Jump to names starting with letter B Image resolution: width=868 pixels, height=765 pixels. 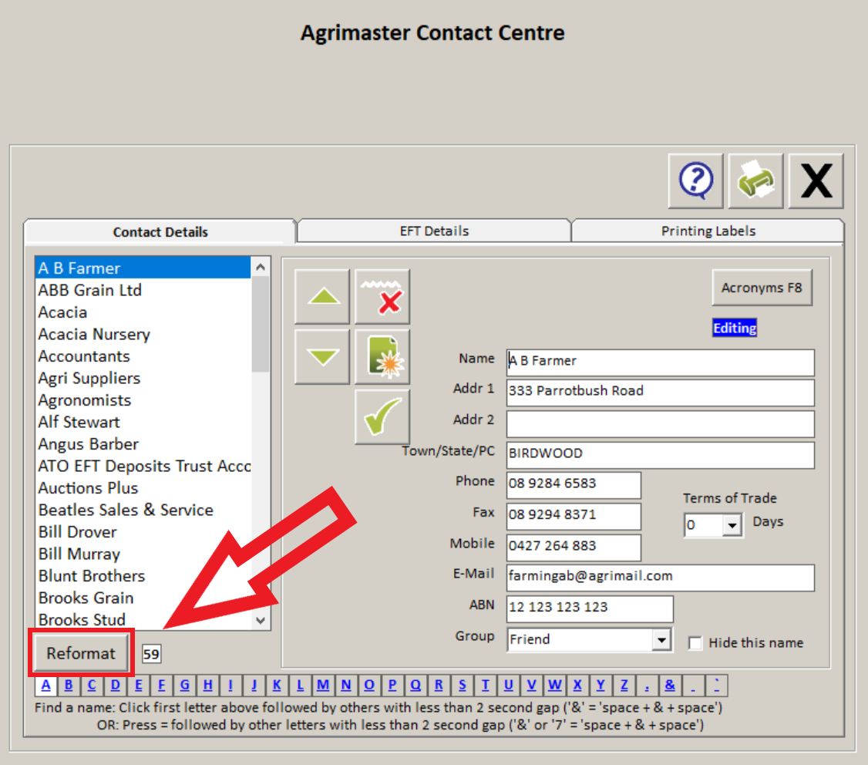(x=69, y=686)
